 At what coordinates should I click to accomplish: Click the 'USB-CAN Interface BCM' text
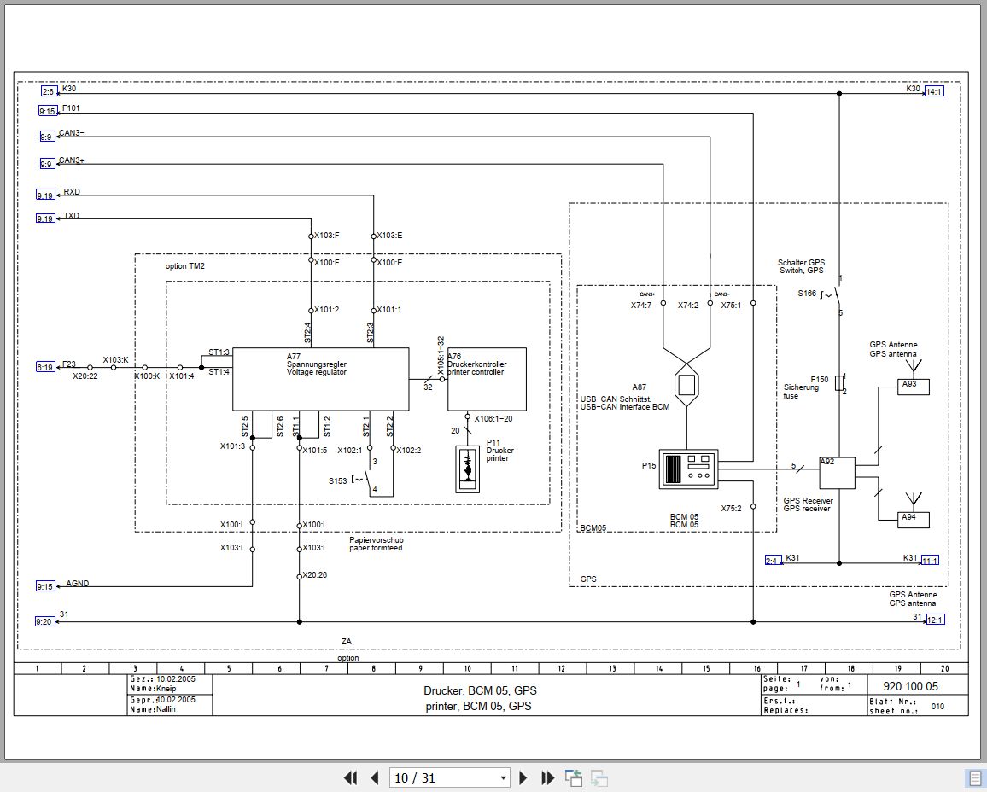[x=625, y=407]
